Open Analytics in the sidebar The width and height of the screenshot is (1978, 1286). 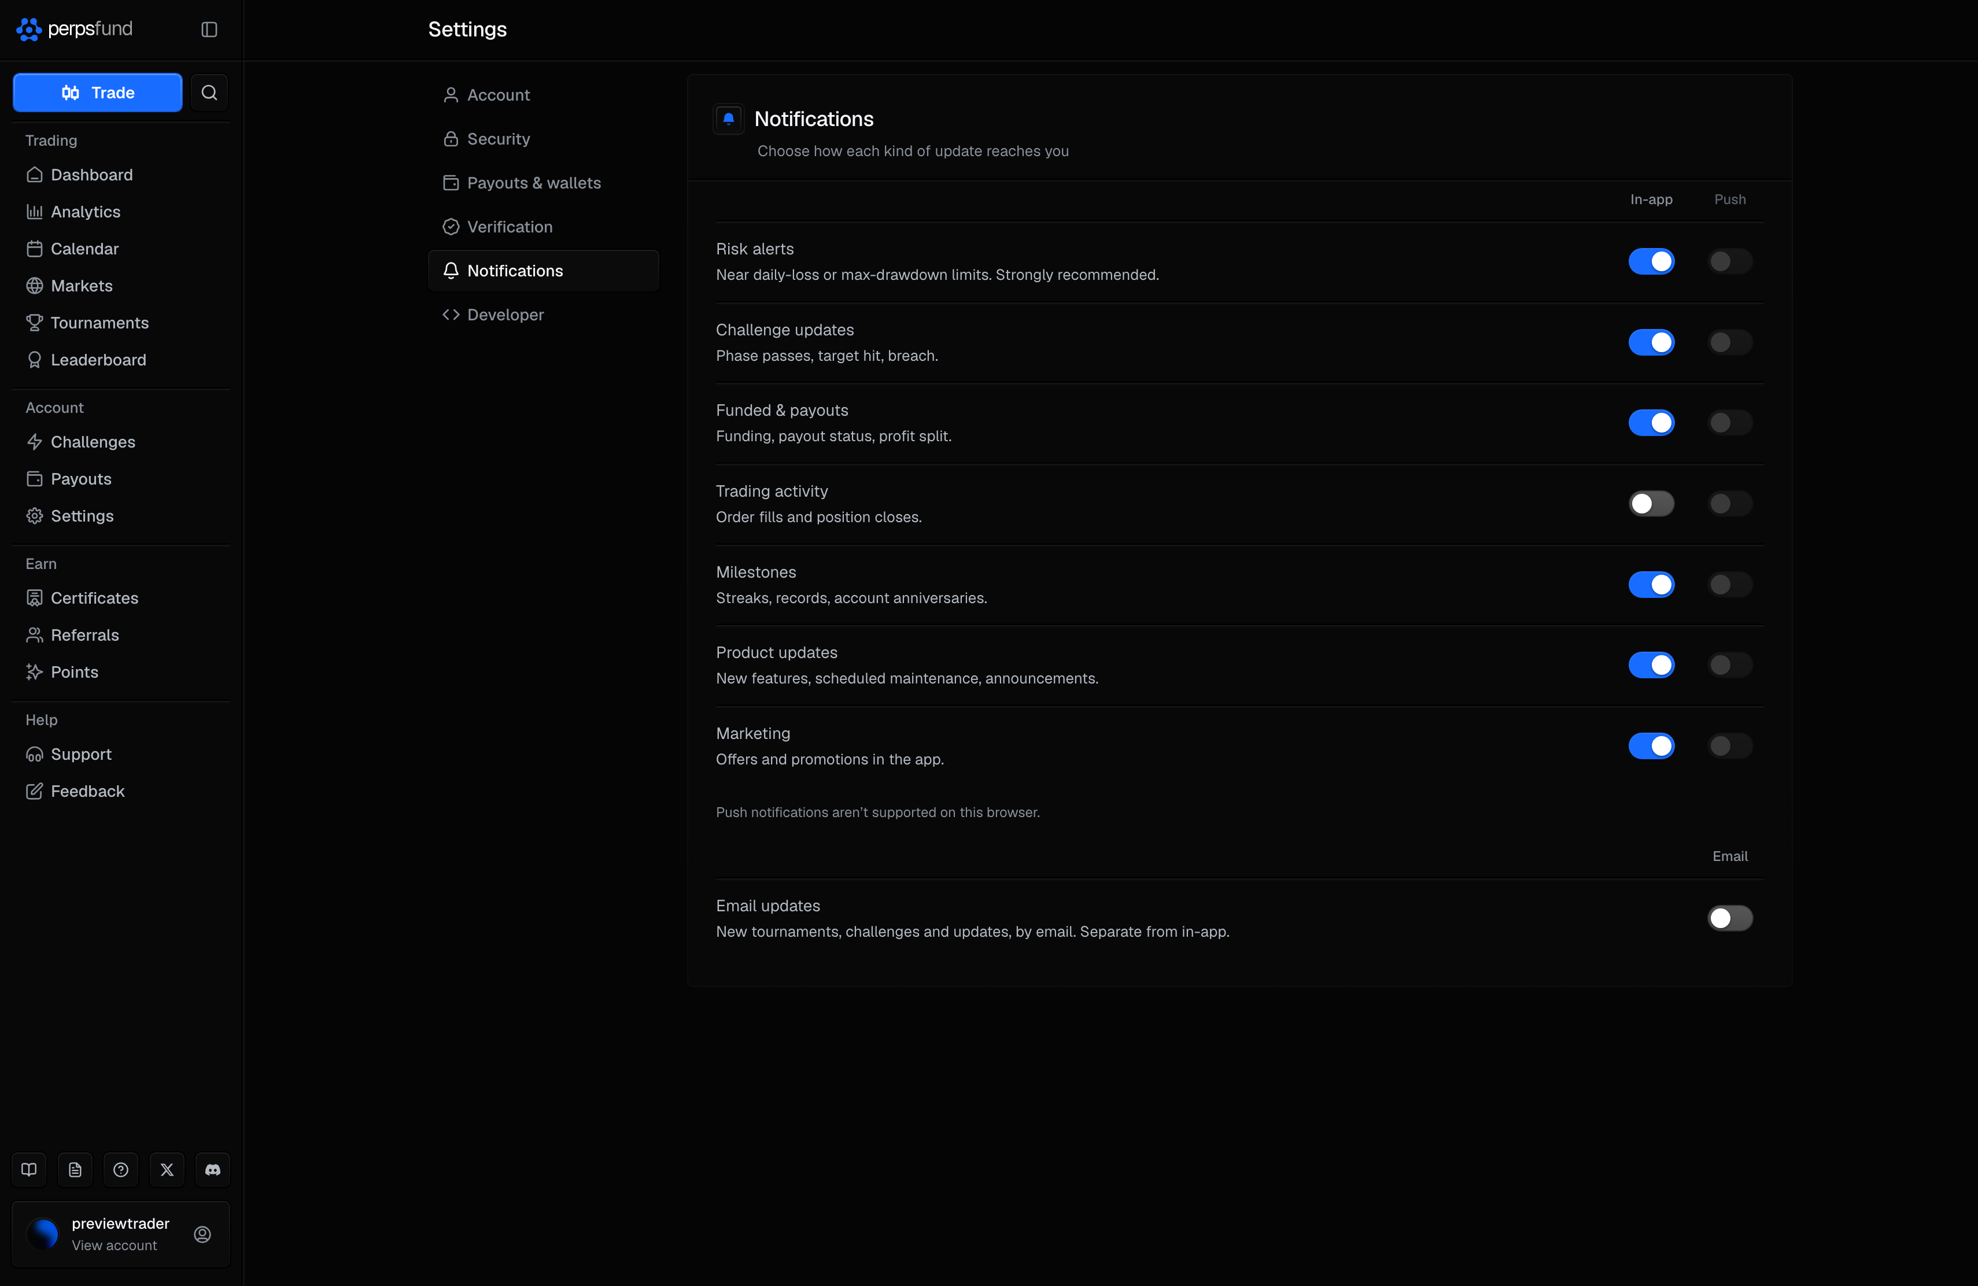(120, 212)
